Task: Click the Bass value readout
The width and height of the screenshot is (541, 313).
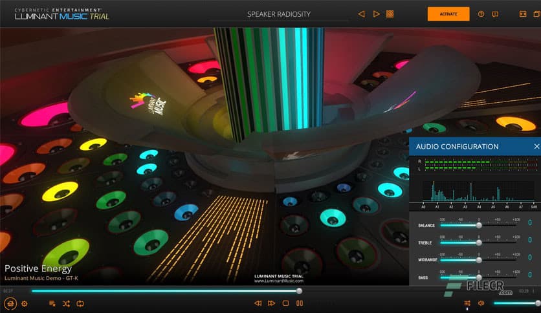Action: 530,275
